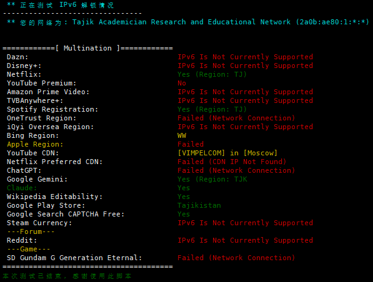This screenshot has height=282, width=373.
Task: Click Spotify result 'Yes (Region: TJ)'
Action: [x=212, y=109]
